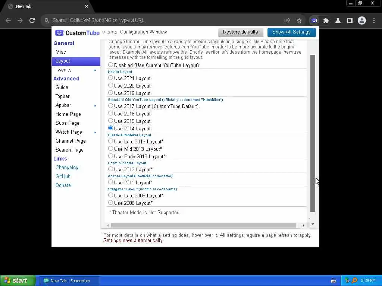Select Use Mid 2013 Layout radio
Screen dimensions: 382x286
pos(110,149)
